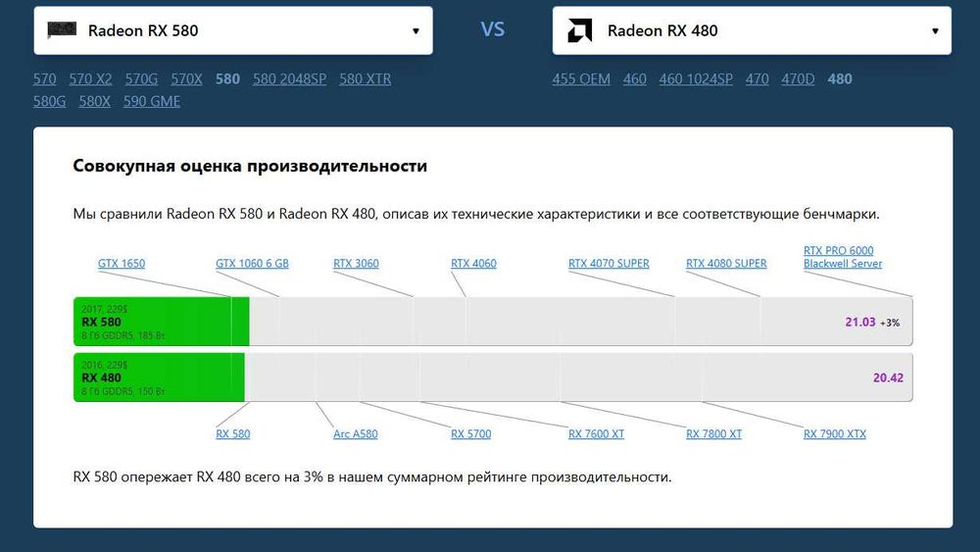The height and width of the screenshot is (552, 980).
Task: Click the RX 580 graphics card thumbnail
Action: [x=62, y=30]
